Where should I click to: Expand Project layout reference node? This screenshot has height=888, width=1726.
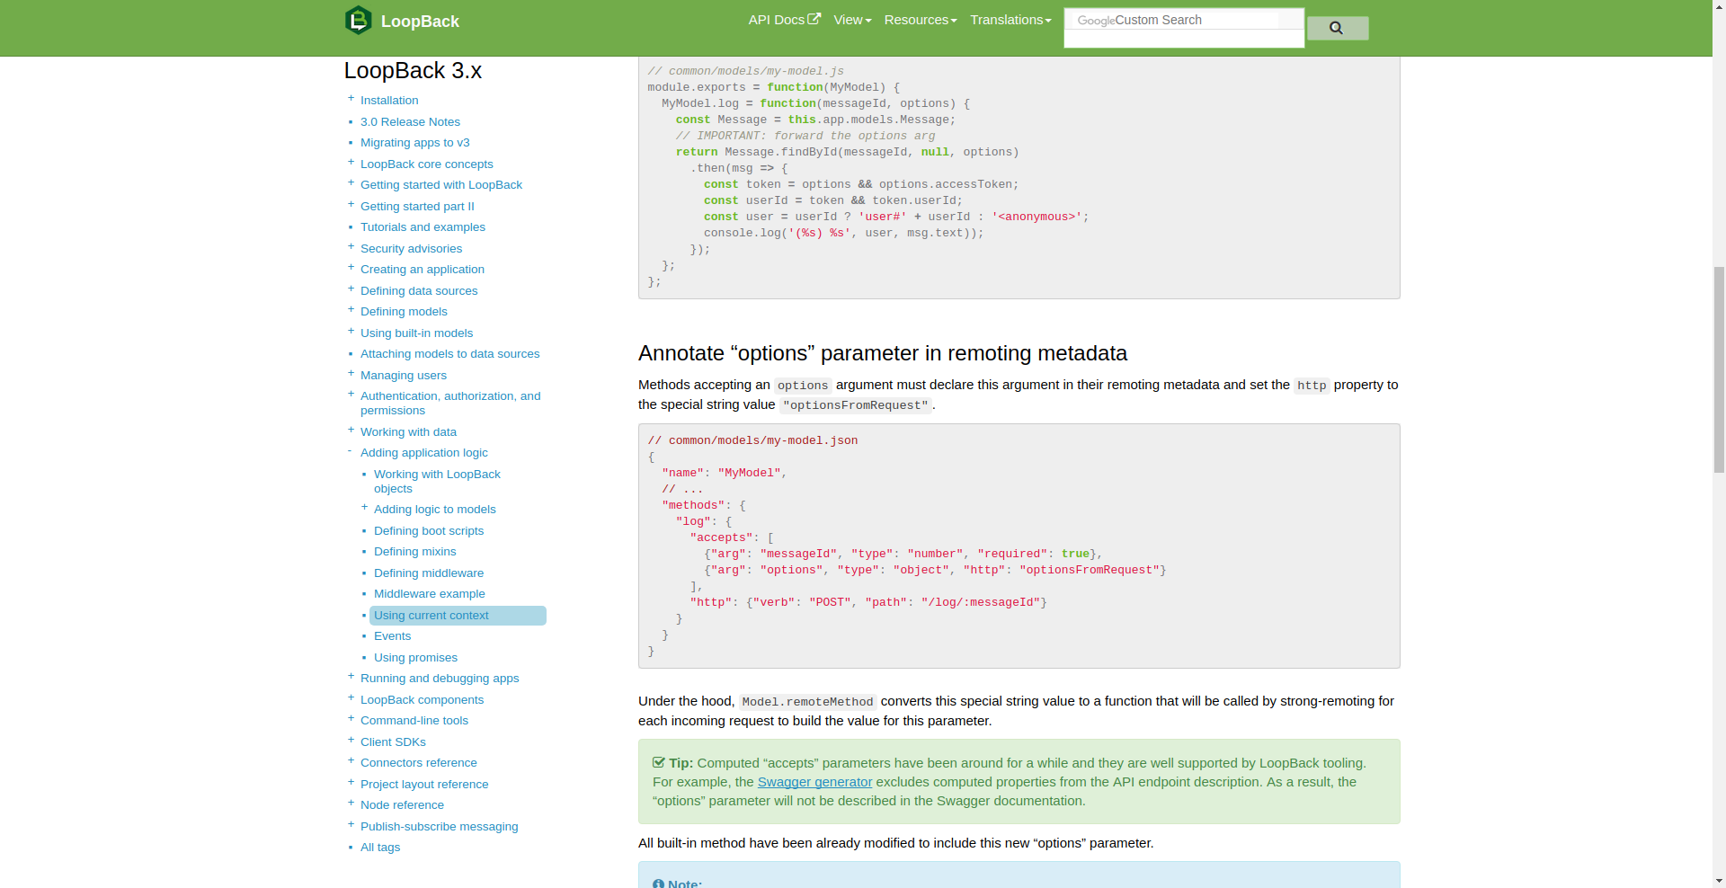[x=351, y=783]
